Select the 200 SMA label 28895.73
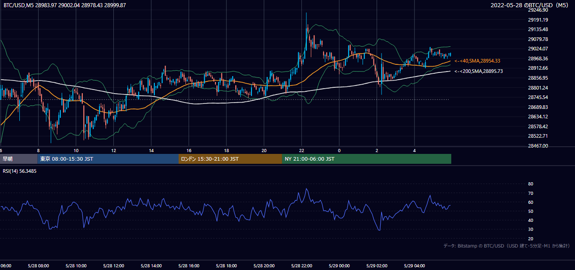The height and width of the screenshot is (270, 575). (479, 71)
